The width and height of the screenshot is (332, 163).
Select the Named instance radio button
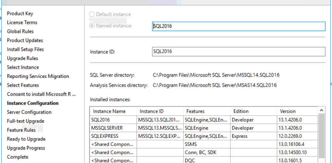[92, 26]
